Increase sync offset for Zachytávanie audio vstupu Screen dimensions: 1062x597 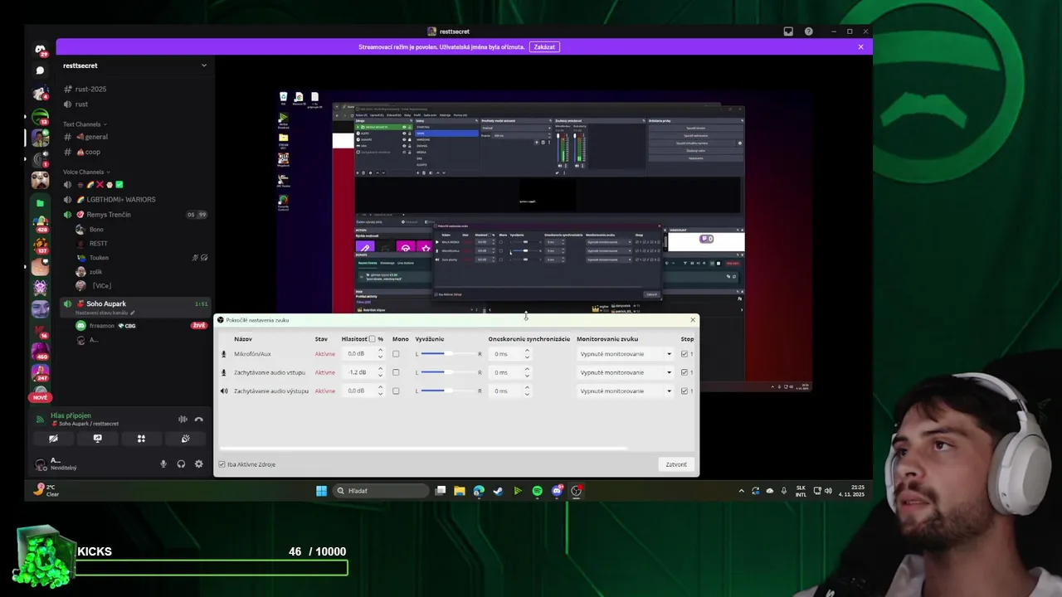(x=527, y=369)
